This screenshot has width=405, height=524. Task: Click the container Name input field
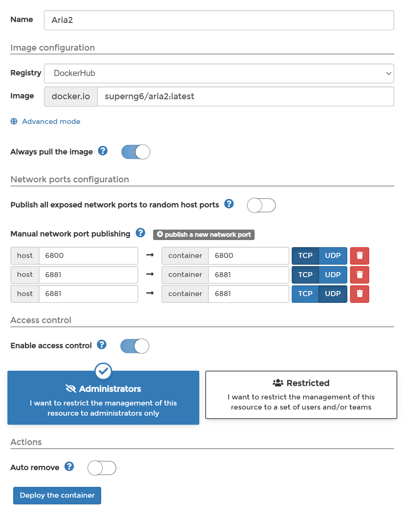[219, 20]
